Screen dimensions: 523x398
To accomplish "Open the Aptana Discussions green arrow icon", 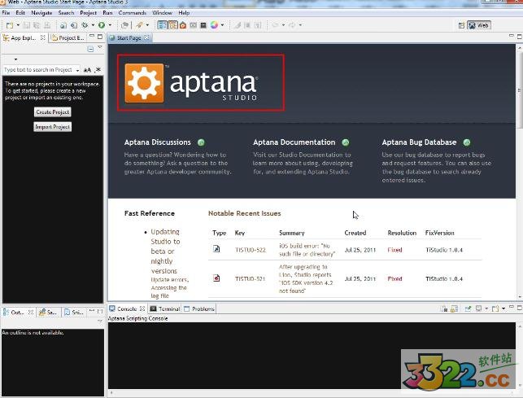I will click(x=200, y=142).
